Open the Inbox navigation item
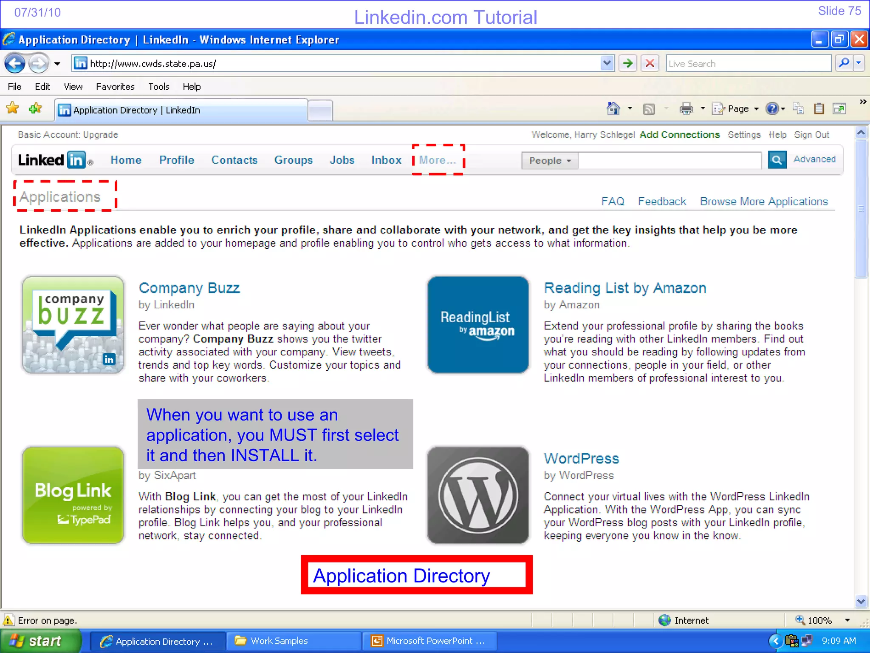 (387, 160)
